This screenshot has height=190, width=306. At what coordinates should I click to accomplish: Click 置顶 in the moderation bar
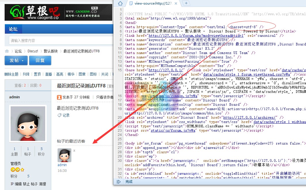[37, 74]
